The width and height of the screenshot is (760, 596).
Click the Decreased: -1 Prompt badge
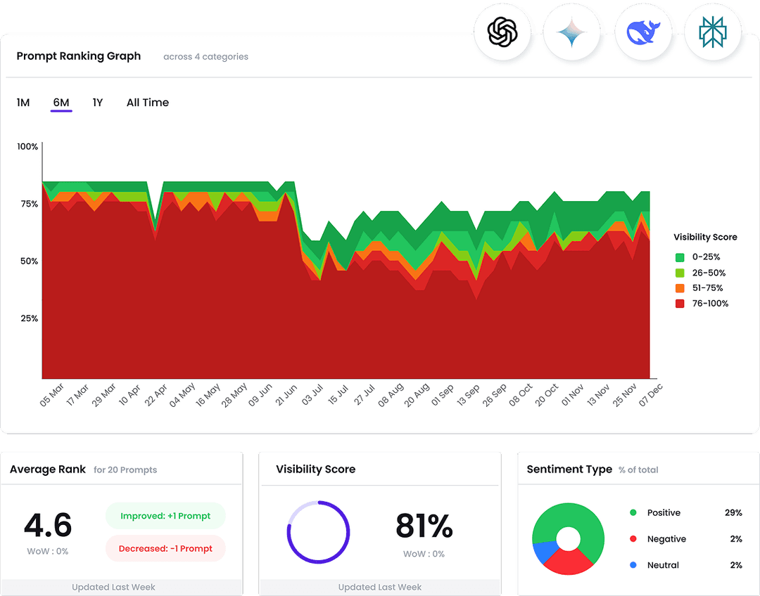[165, 548]
